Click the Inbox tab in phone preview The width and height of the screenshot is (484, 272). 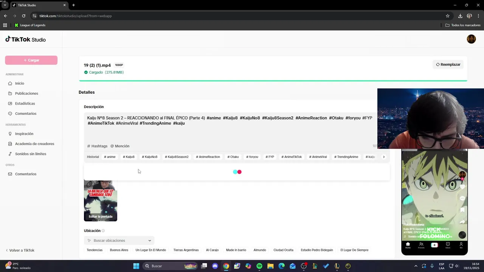pos(448,246)
